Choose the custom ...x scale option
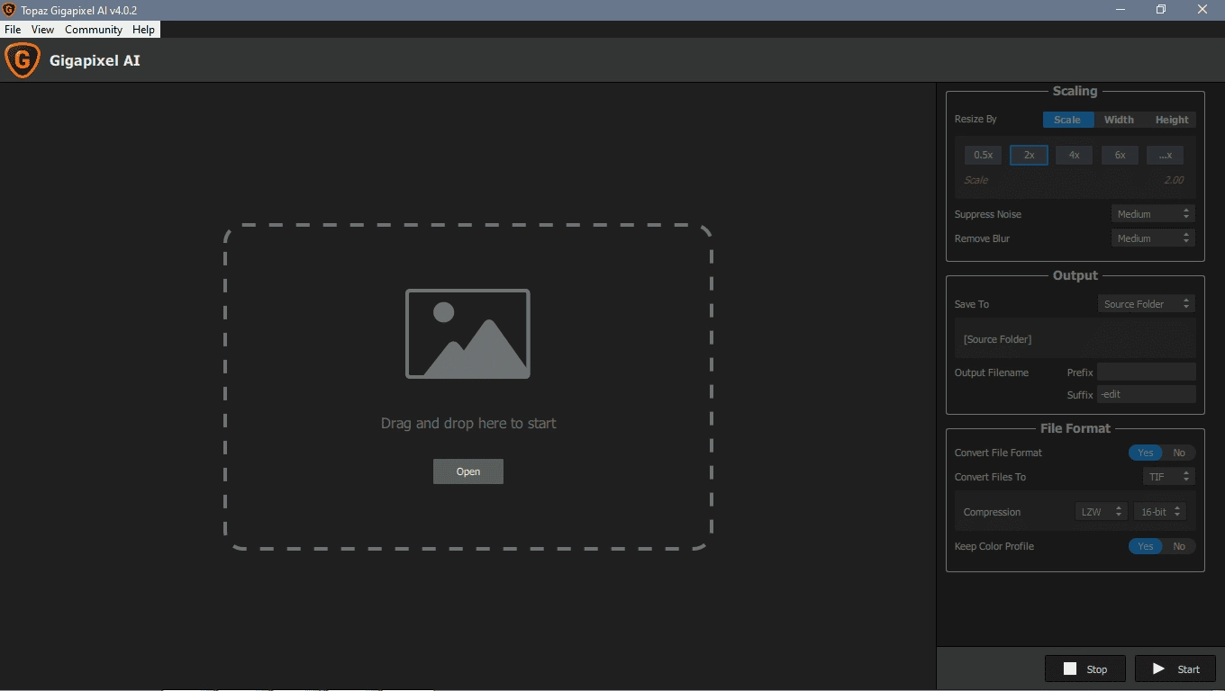Viewport: 1225px width, 691px height. click(1165, 155)
